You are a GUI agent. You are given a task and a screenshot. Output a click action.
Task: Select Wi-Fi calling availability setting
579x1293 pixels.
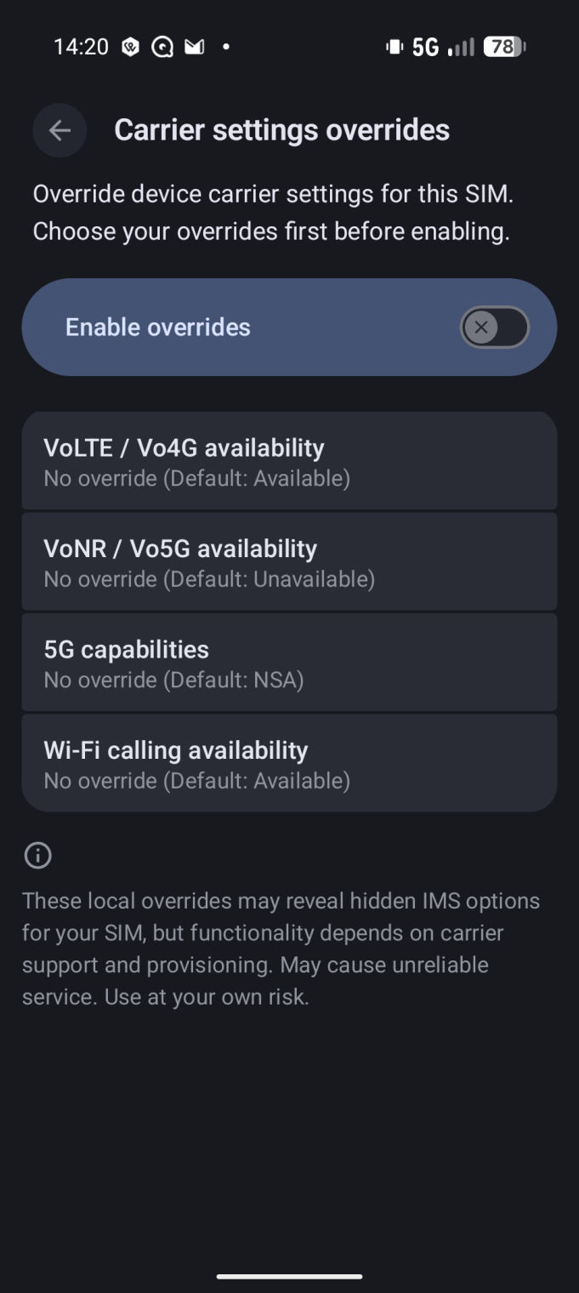[289, 763]
